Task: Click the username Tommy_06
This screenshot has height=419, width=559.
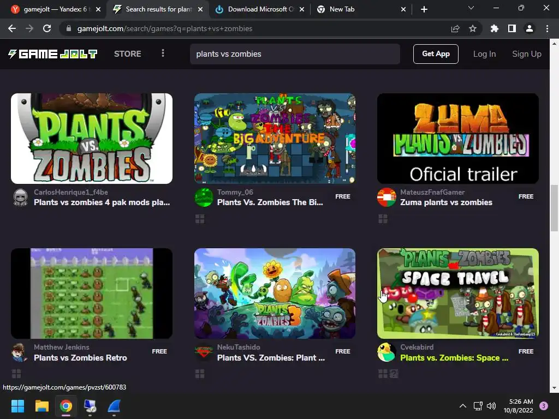Action: coord(235,192)
